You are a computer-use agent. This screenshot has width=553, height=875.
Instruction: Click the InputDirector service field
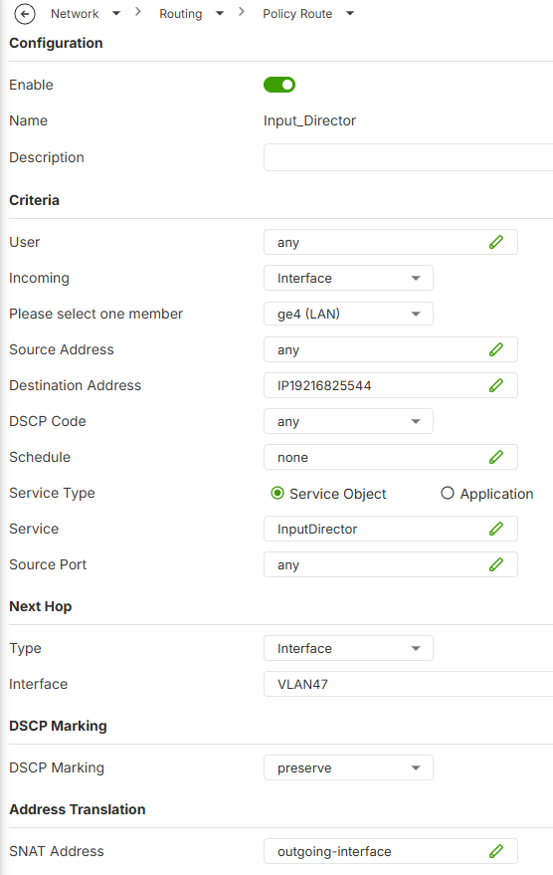click(391, 529)
